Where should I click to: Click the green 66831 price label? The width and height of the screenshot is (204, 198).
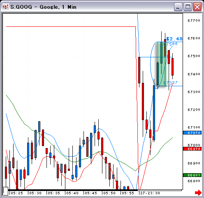point(192,175)
